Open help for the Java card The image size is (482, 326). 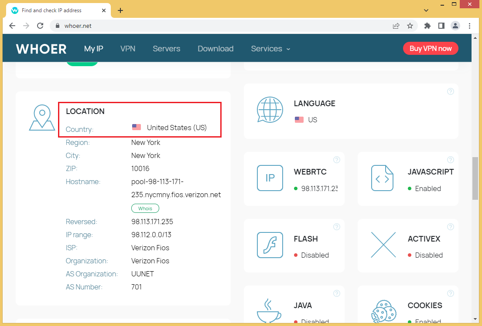pyautogui.click(x=337, y=293)
